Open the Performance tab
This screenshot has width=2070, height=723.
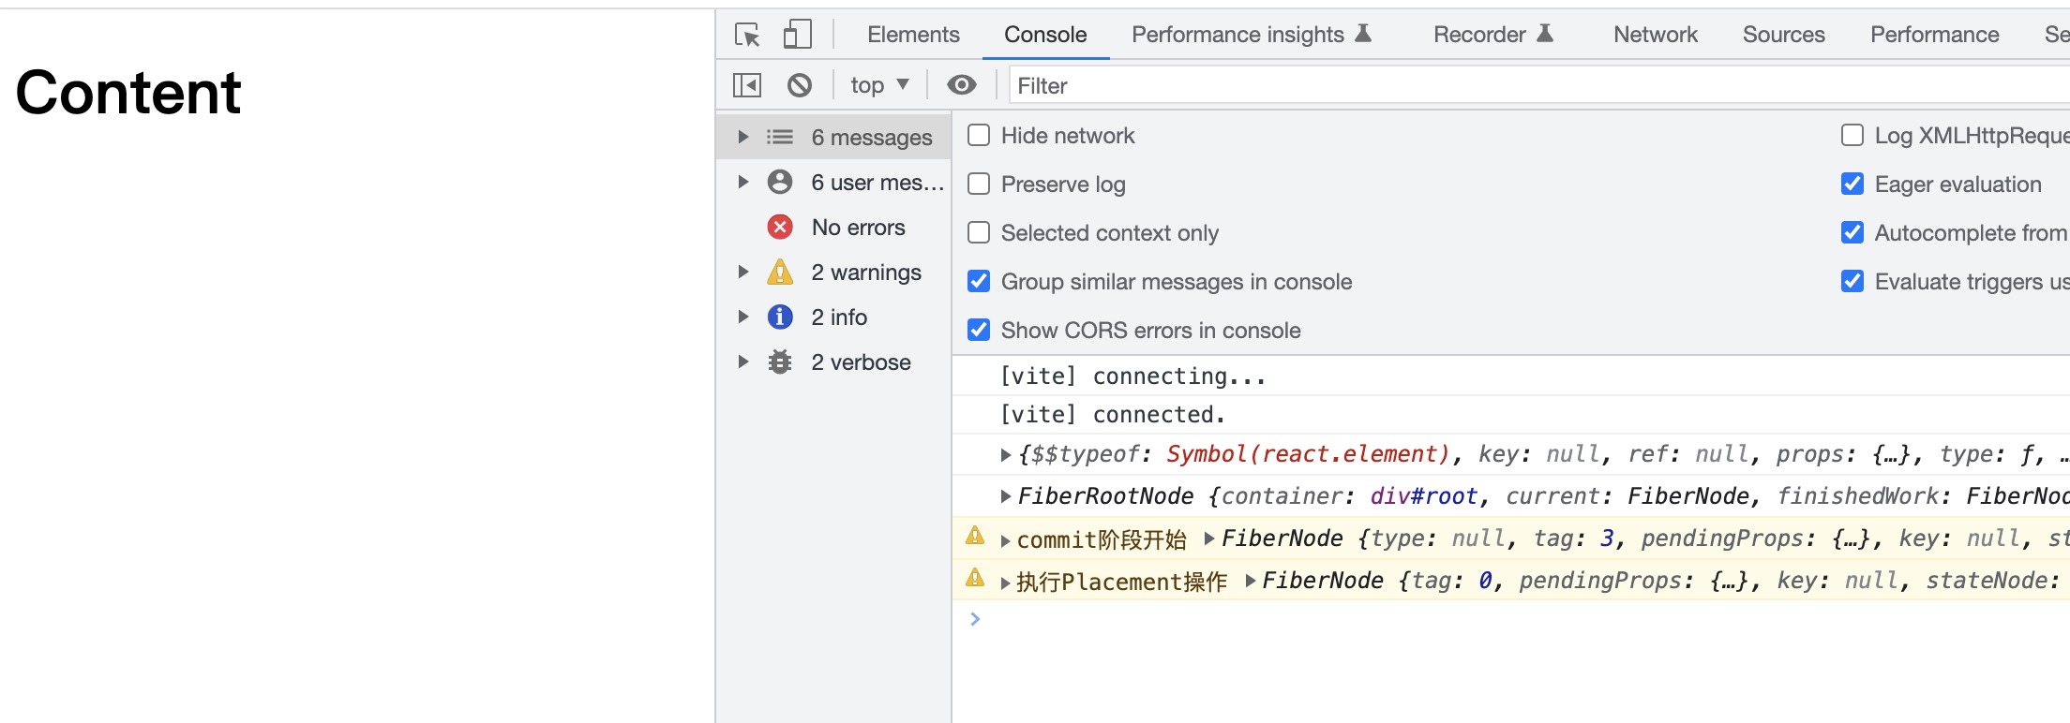[1934, 35]
